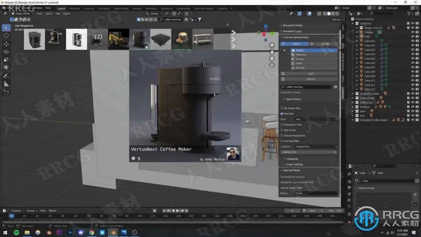This screenshot has width=421, height=237.
Task: Click the Sign up button
Action: tap(310, 79)
